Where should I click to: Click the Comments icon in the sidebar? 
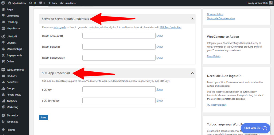3,16
